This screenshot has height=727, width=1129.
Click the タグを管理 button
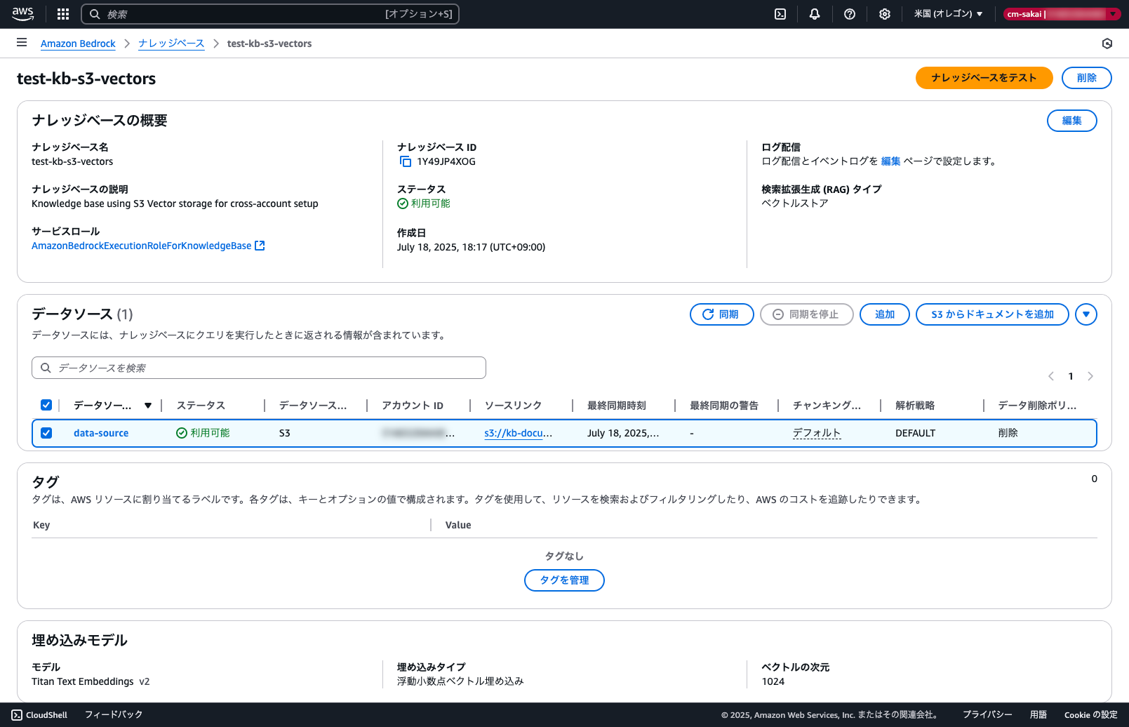pyautogui.click(x=564, y=580)
